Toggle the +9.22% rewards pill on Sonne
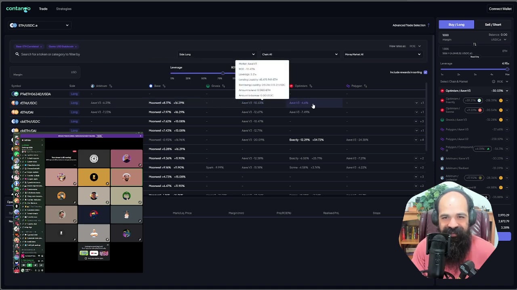The height and width of the screenshot is (290, 517). 473,110
